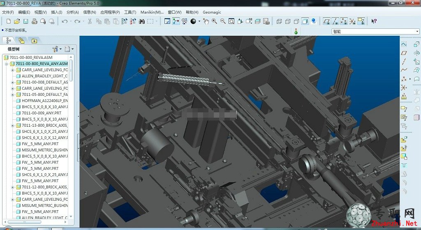Viewport: 421px width, 230px height.
Task: Click the Undo arrow icon
Action: [x=65, y=21]
